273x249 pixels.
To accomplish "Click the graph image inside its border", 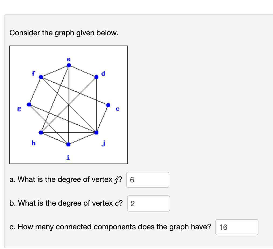I will click(69, 105).
